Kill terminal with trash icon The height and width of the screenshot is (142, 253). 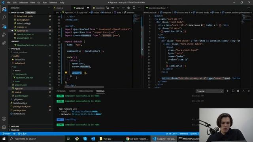[x=238, y=91]
